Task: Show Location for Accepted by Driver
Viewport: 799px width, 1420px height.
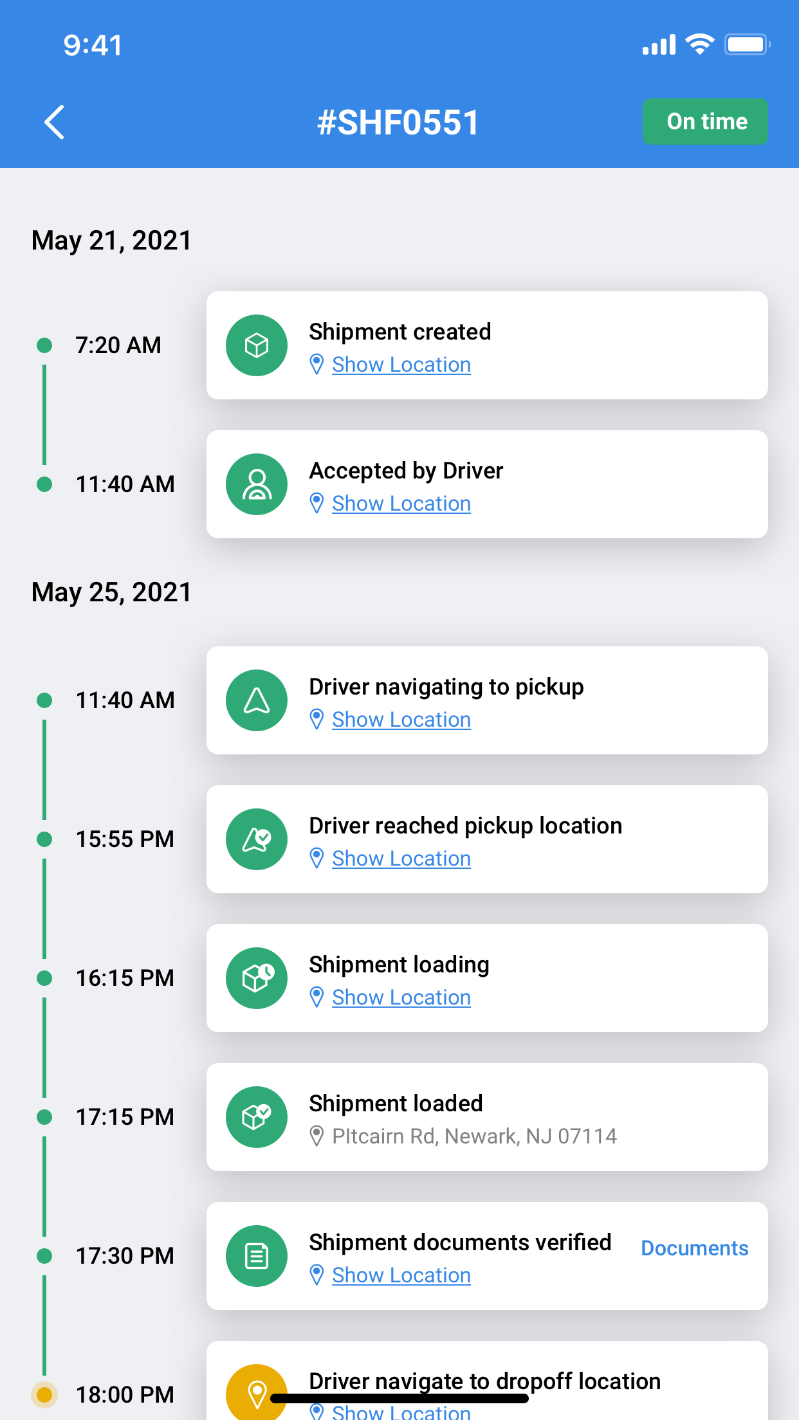Action: point(401,504)
